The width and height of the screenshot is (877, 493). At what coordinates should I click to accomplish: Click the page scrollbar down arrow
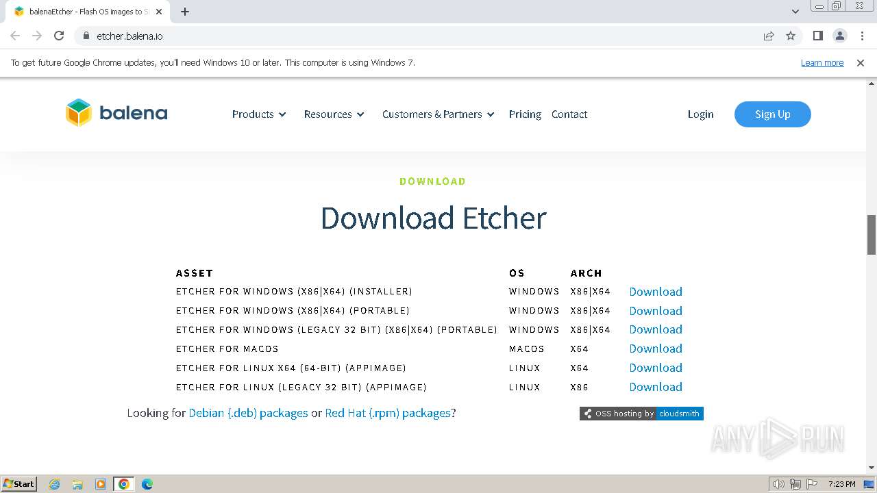[872, 468]
